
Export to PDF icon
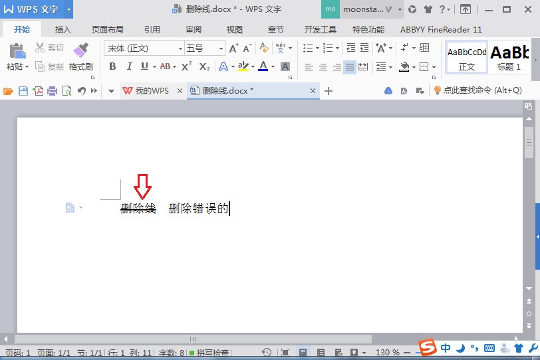pyautogui.click(x=38, y=91)
